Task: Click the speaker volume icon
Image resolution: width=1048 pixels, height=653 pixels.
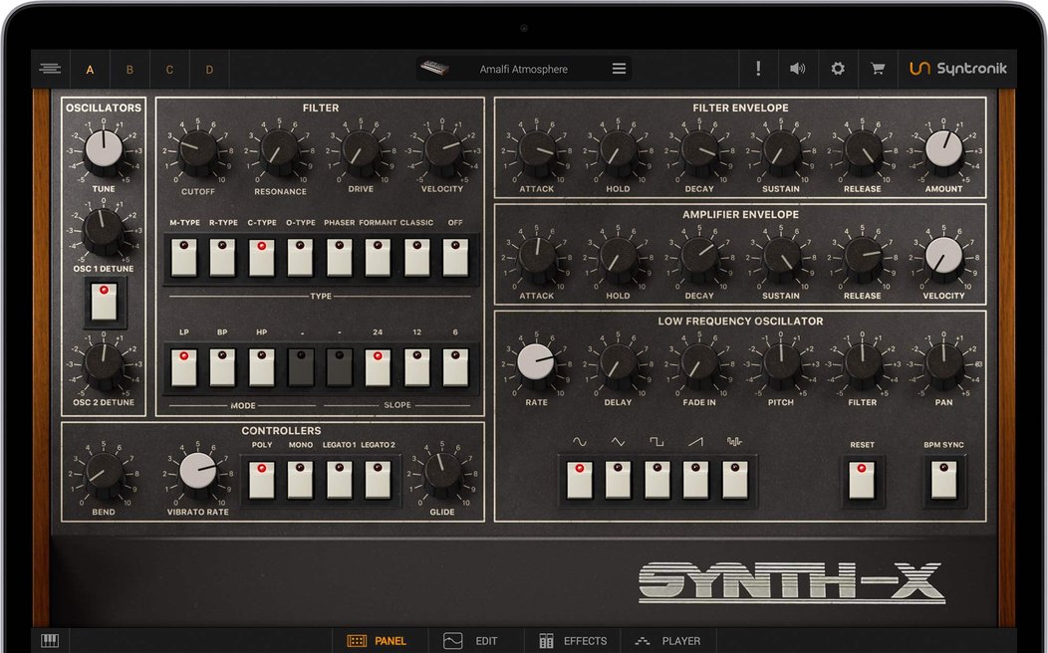Action: [797, 69]
